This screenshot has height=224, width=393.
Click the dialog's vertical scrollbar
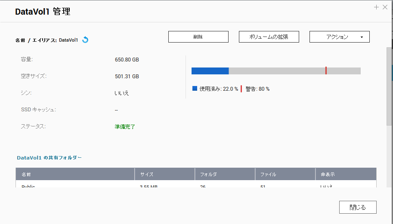pos(389,86)
